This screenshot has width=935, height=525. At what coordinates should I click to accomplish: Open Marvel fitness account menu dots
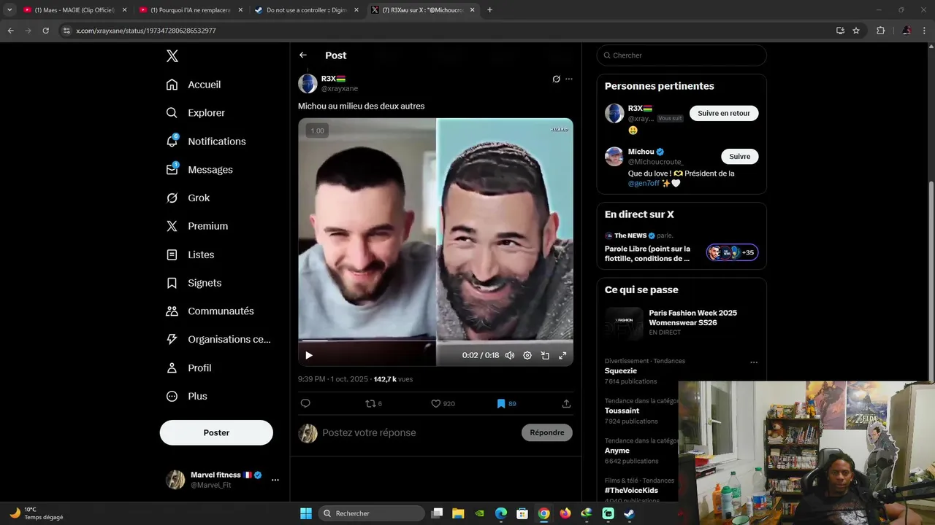(275, 480)
